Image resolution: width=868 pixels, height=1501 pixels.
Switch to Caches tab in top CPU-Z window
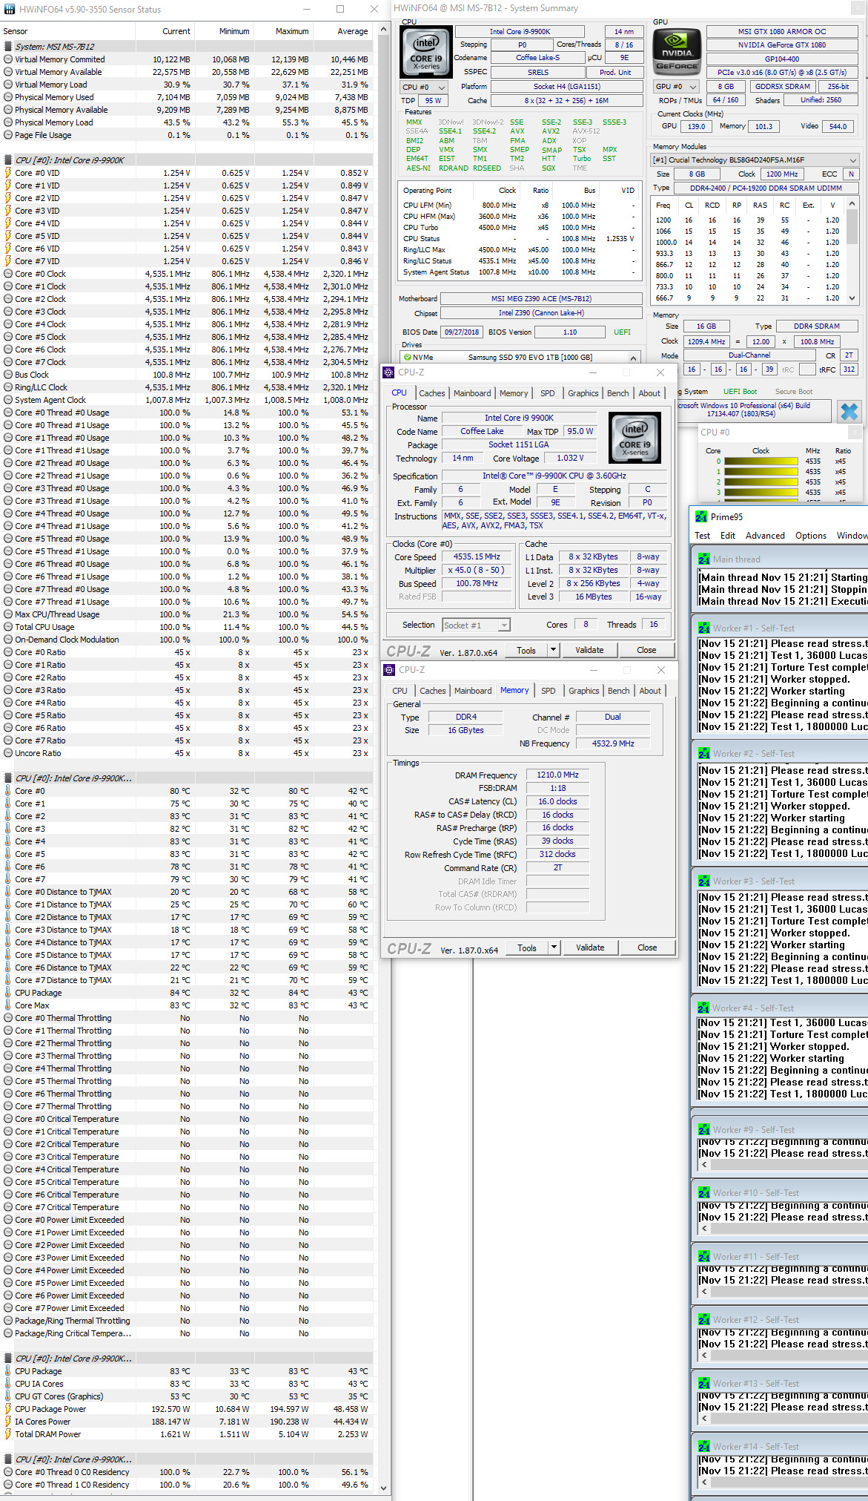point(432,393)
